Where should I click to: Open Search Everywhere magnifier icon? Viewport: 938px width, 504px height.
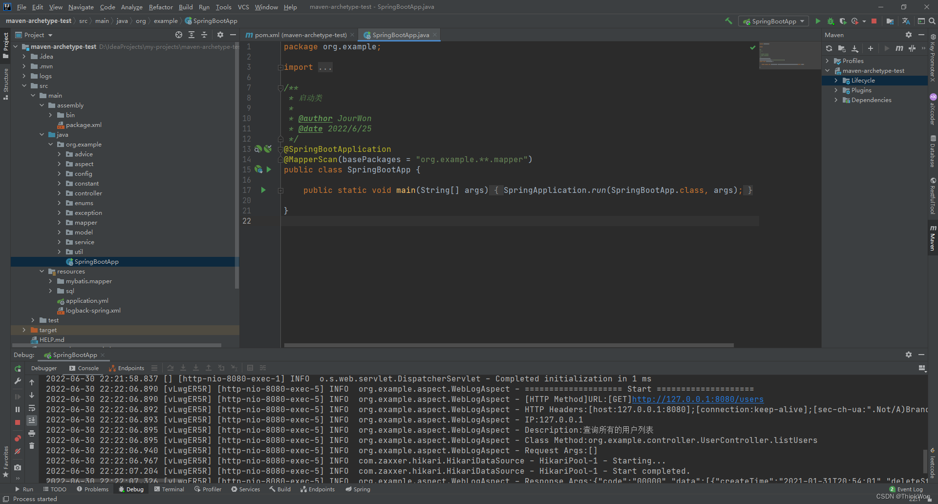932,21
